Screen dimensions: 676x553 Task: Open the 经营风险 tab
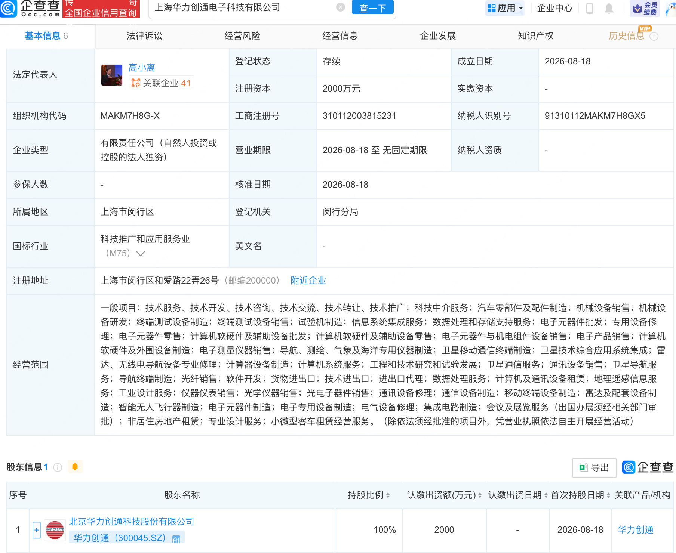coord(242,36)
